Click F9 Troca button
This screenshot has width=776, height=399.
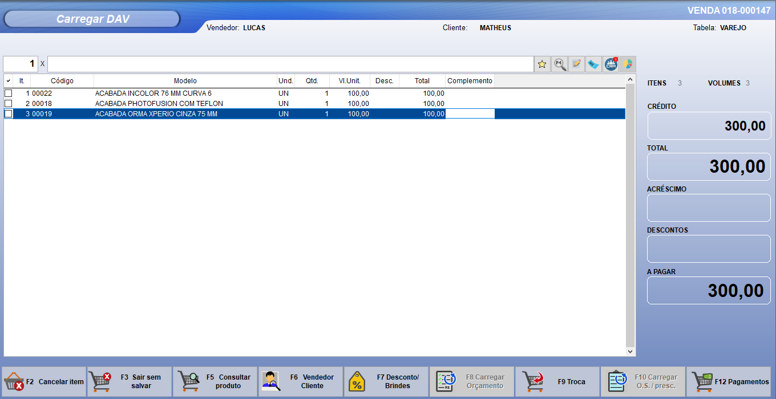(557, 381)
